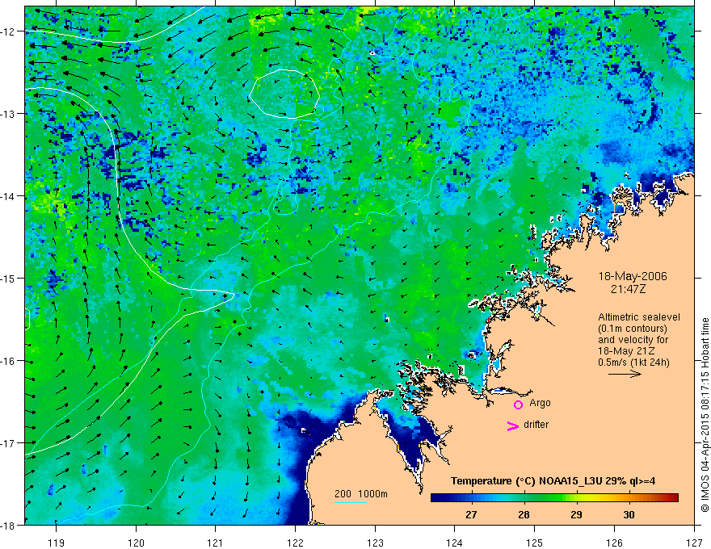This screenshot has height=549, width=711.
Task: Click the latitude axis label -15
Action: (x=8, y=278)
